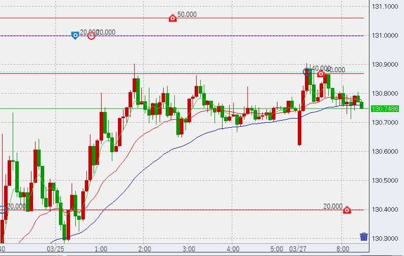Image resolution: width=404 pixels, height=256 pixels.
Task: Select the blue circle marker at left edge
Action: (x=2, y=209)
